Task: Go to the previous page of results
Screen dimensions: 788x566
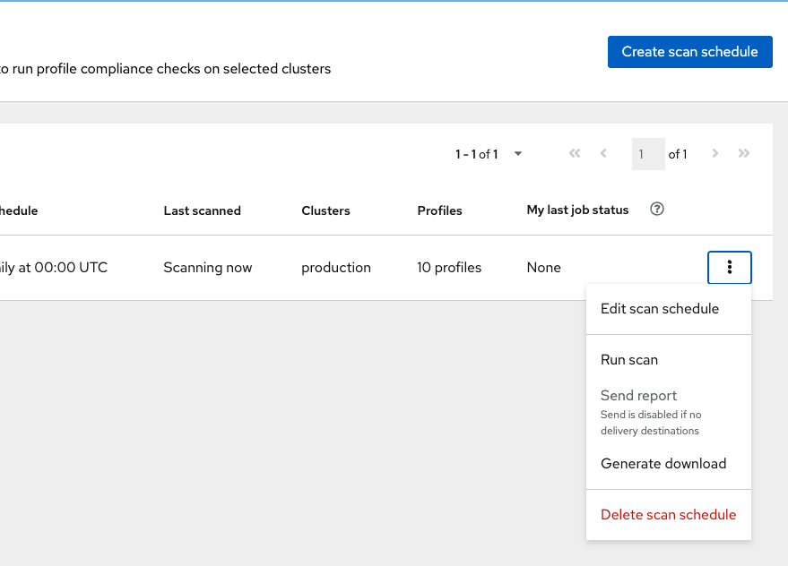Action: pos(603,154)
